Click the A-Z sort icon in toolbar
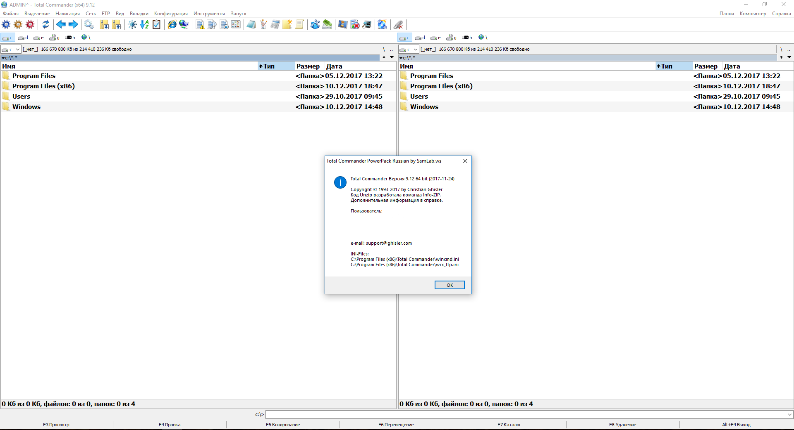The image size is (794, 430). pos(144,25)
